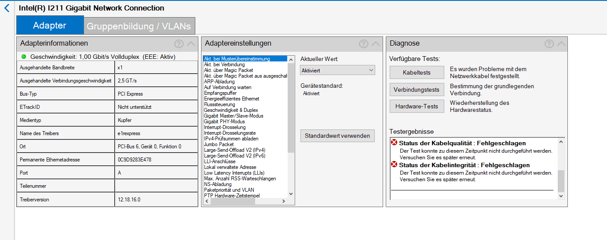Open help icon in Diagnose panel
This screenshot has width=607, height=240.
pos(549,43)
